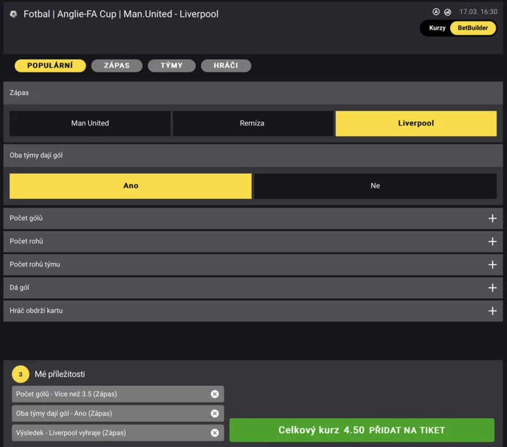Image resolution: width=507 pixels, height=447 pixels.
Task: Open the TÝMY tab
Action: pyautogui.click(x=172, y=66)
